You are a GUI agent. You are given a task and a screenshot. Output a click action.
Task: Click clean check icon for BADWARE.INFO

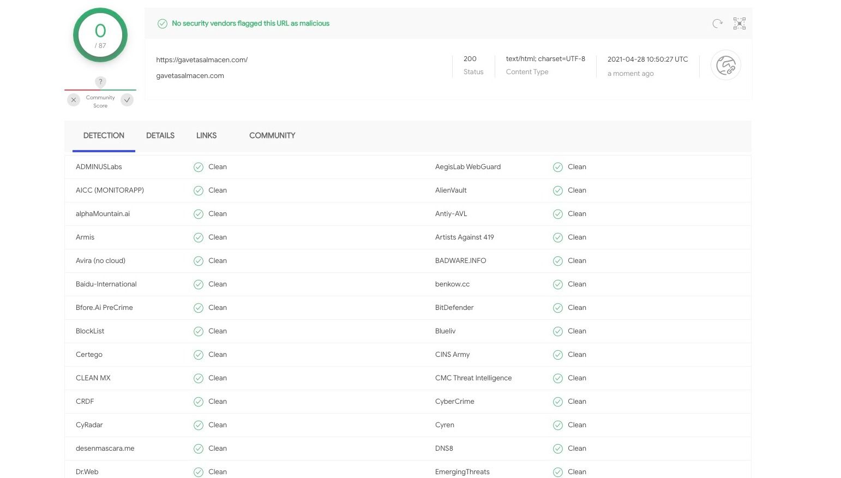(558, 261)
